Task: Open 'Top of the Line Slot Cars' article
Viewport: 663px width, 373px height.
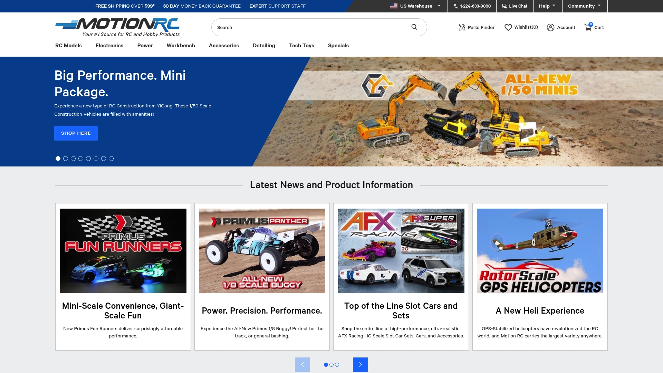Action: pos(401,310)
